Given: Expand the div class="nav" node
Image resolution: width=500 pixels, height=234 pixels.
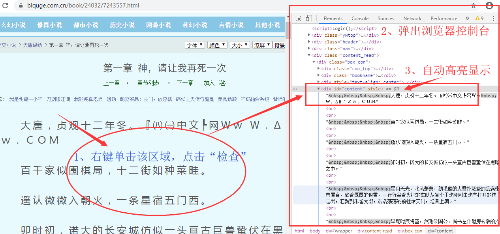Looking at the screenshot, I should tap(309, 49).
